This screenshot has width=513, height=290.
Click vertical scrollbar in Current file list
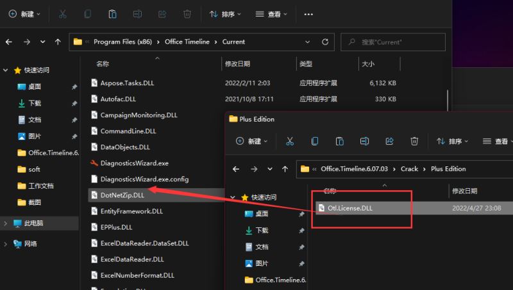click(x=447, y=100)
